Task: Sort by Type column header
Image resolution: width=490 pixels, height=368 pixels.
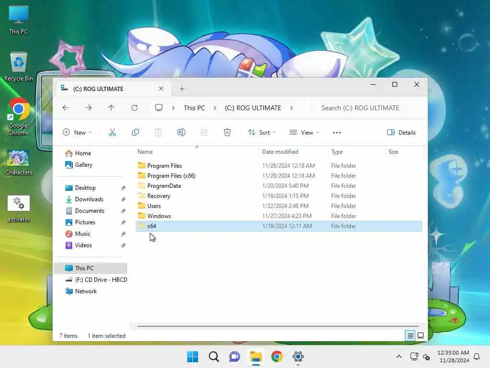Action: click(357, 152)
